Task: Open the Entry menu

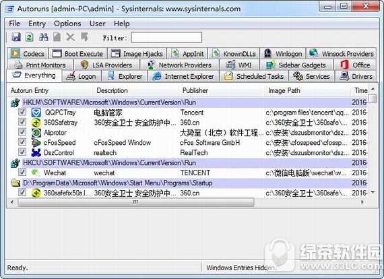Action: [x=37, y=24]
